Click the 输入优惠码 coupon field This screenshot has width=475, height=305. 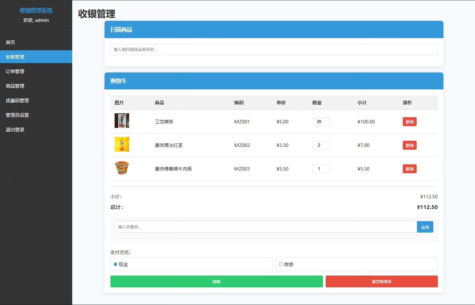[265, 227]
